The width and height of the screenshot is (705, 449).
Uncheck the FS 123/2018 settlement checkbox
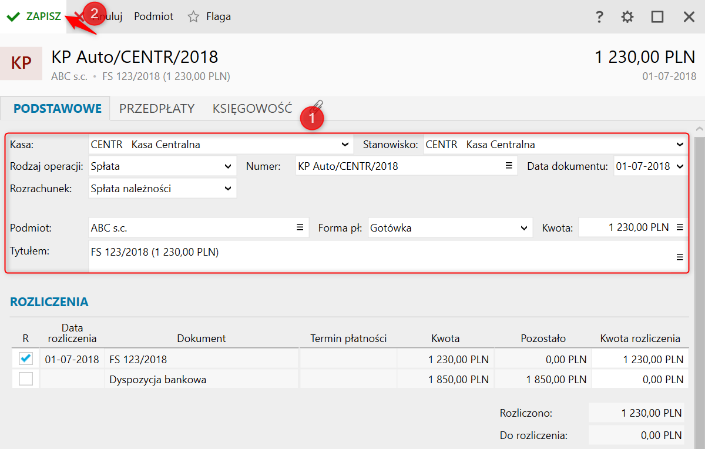point(26,358)
